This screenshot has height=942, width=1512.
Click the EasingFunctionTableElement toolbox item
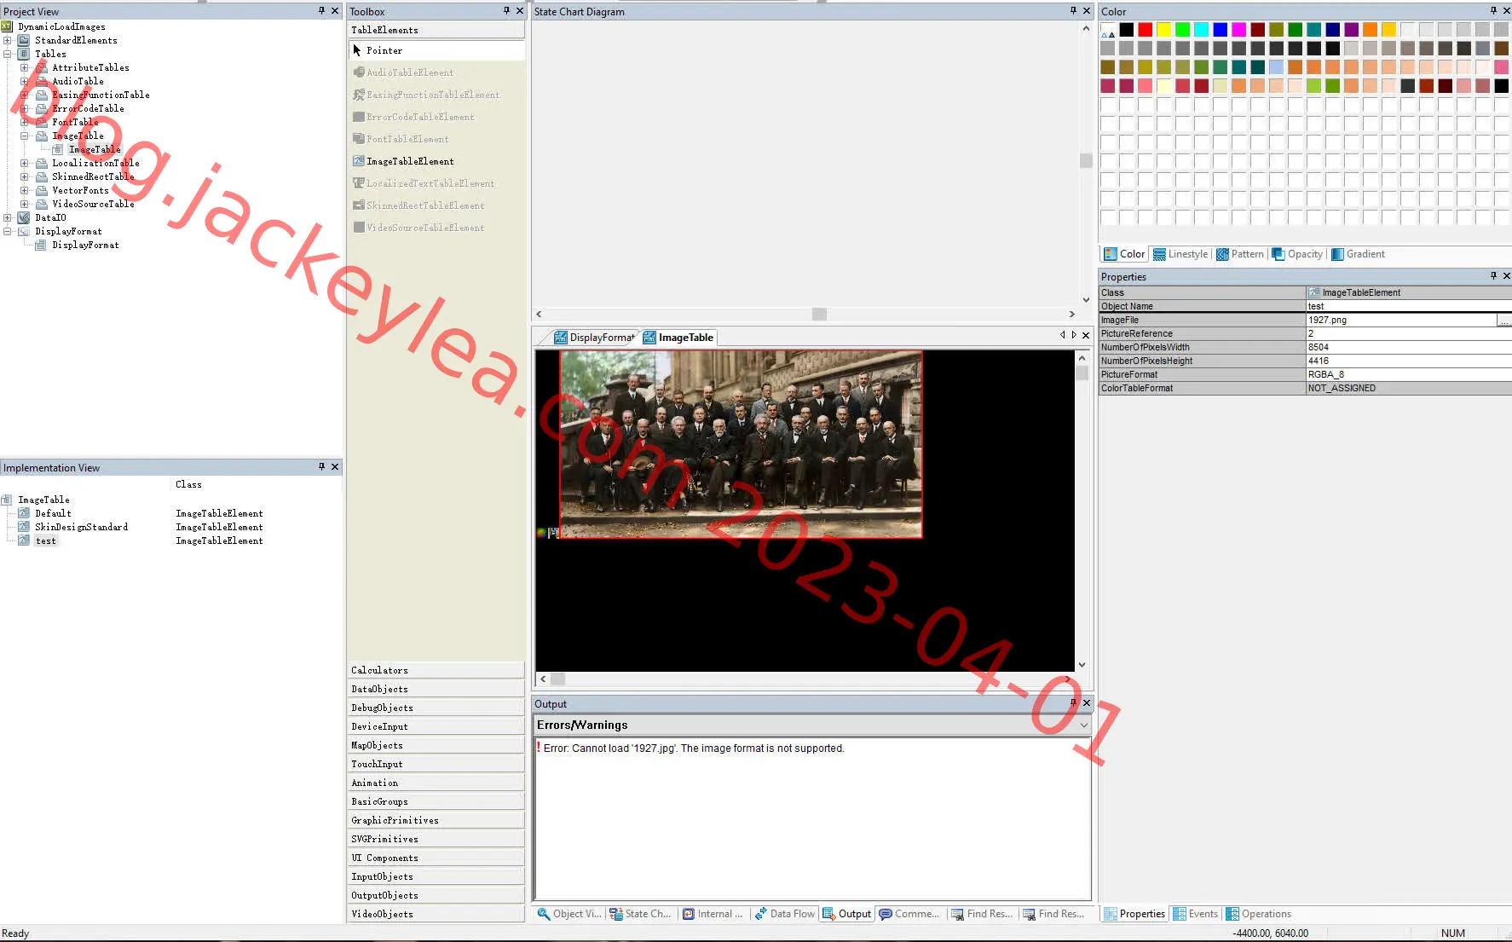click(426, 95)
